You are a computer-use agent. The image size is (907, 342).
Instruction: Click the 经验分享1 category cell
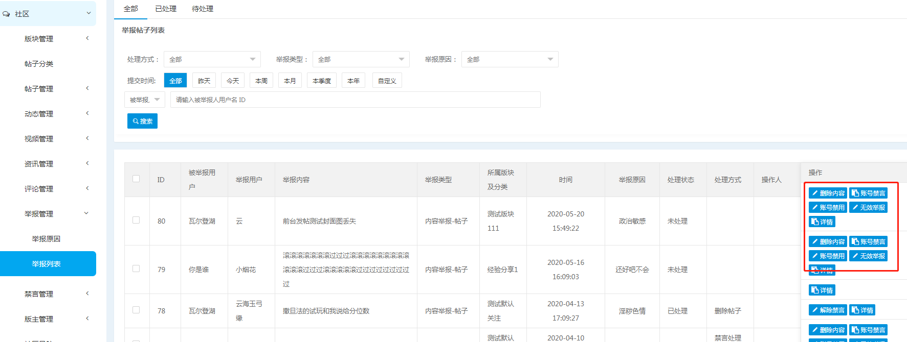pos(503,270)
